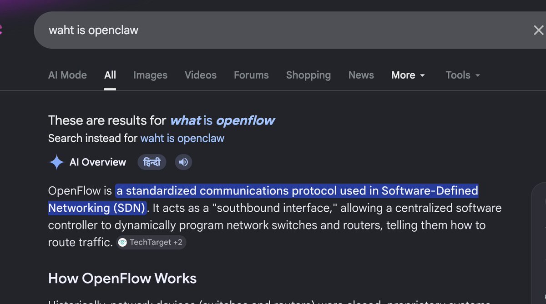Clear the search box with the X icon
The width and height of the screenshot is (546, 304).
(x=538, y=30)
